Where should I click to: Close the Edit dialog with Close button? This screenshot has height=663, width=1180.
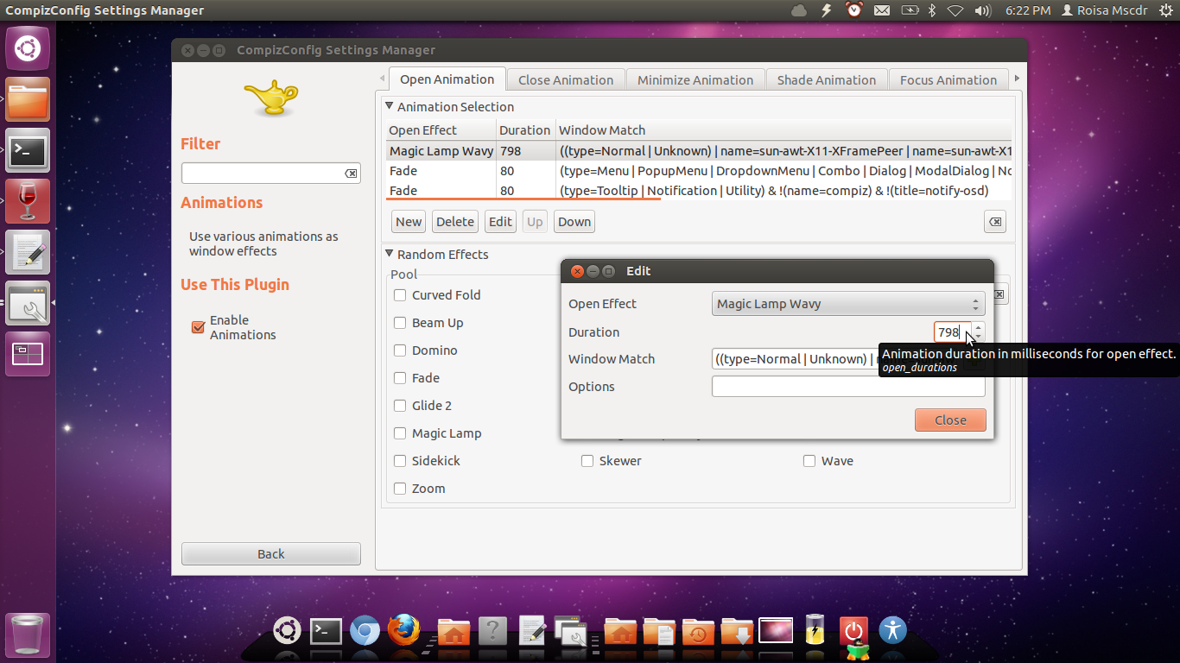(950, 420)
